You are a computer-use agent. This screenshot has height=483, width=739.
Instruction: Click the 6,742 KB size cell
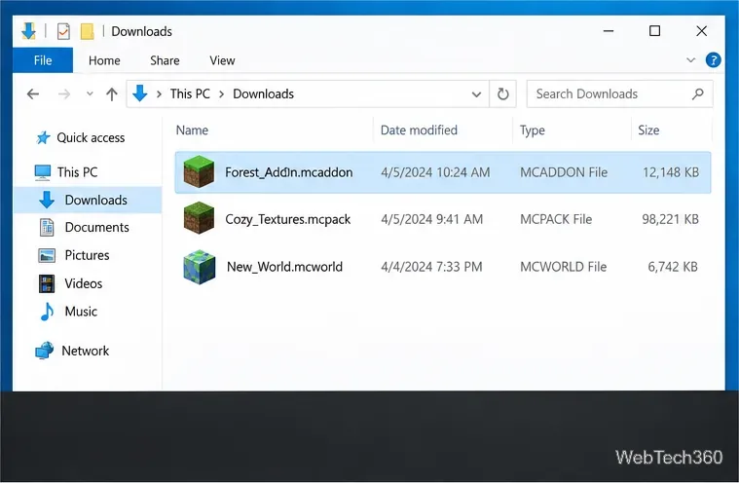click(673, 267)
